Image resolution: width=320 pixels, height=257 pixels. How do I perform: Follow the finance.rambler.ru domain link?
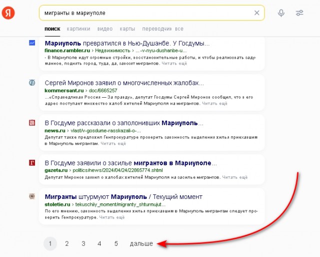[67, 51]
